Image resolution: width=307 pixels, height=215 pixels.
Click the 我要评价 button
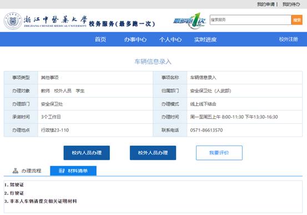(x=219, y=153)
